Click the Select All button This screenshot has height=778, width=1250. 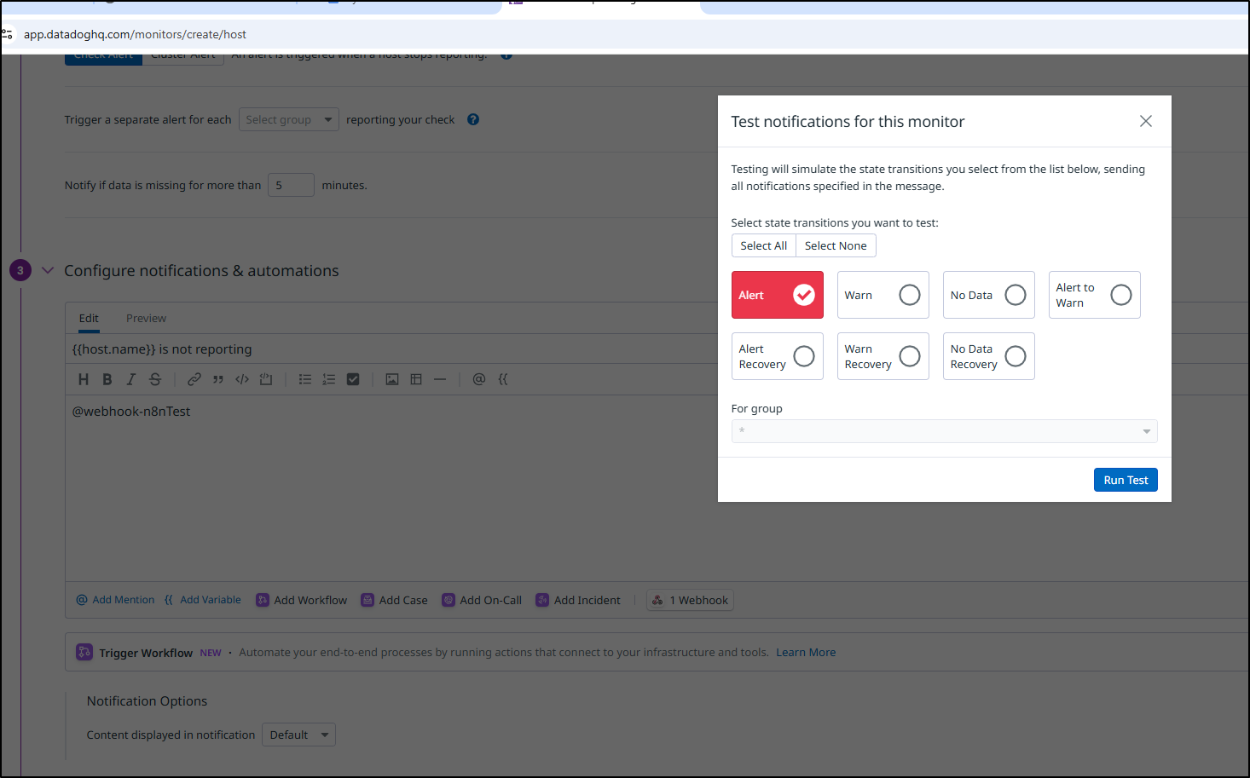(764, 245)
